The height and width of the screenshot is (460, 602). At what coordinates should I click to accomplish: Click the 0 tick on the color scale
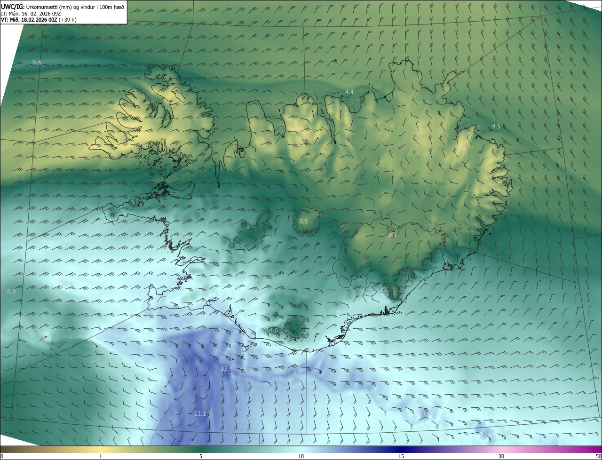(1, 456)
